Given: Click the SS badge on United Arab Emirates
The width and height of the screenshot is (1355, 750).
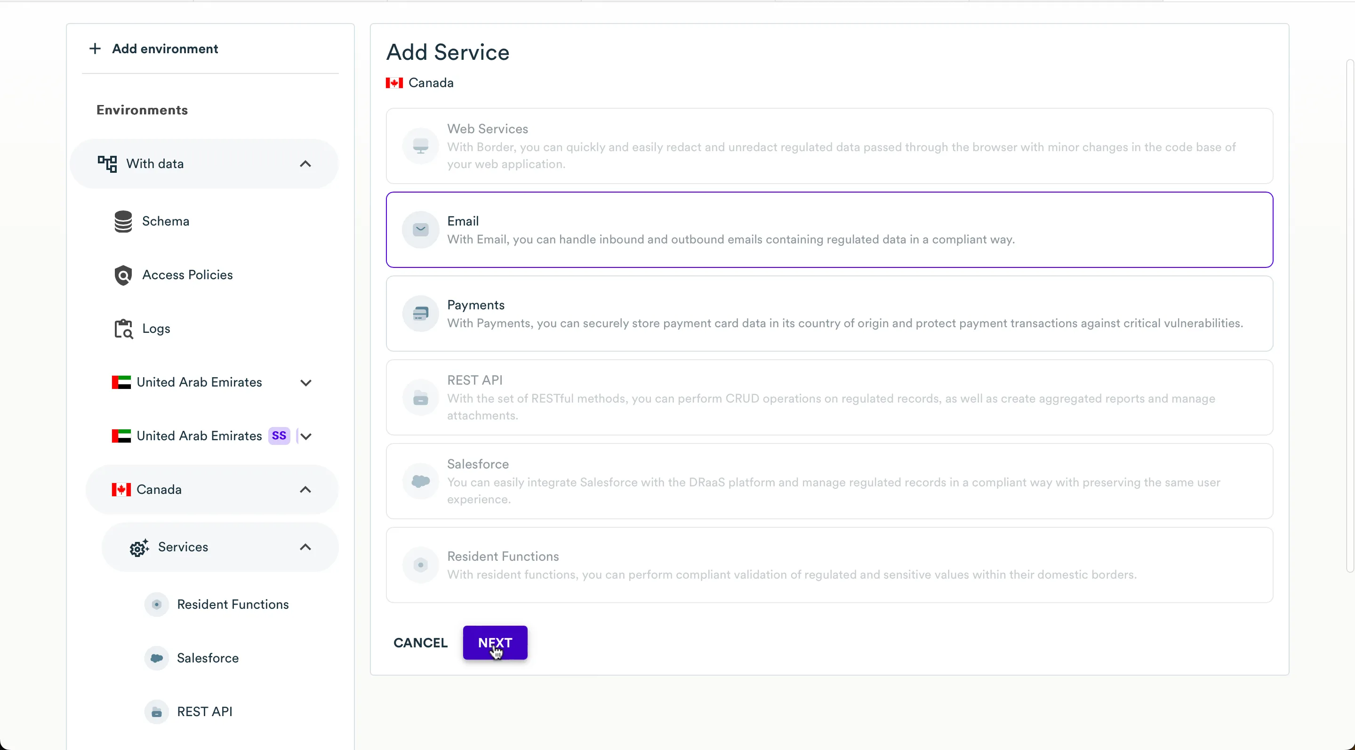Looking at the screenshot, I should pyautogui.click(x=279, y=436).
